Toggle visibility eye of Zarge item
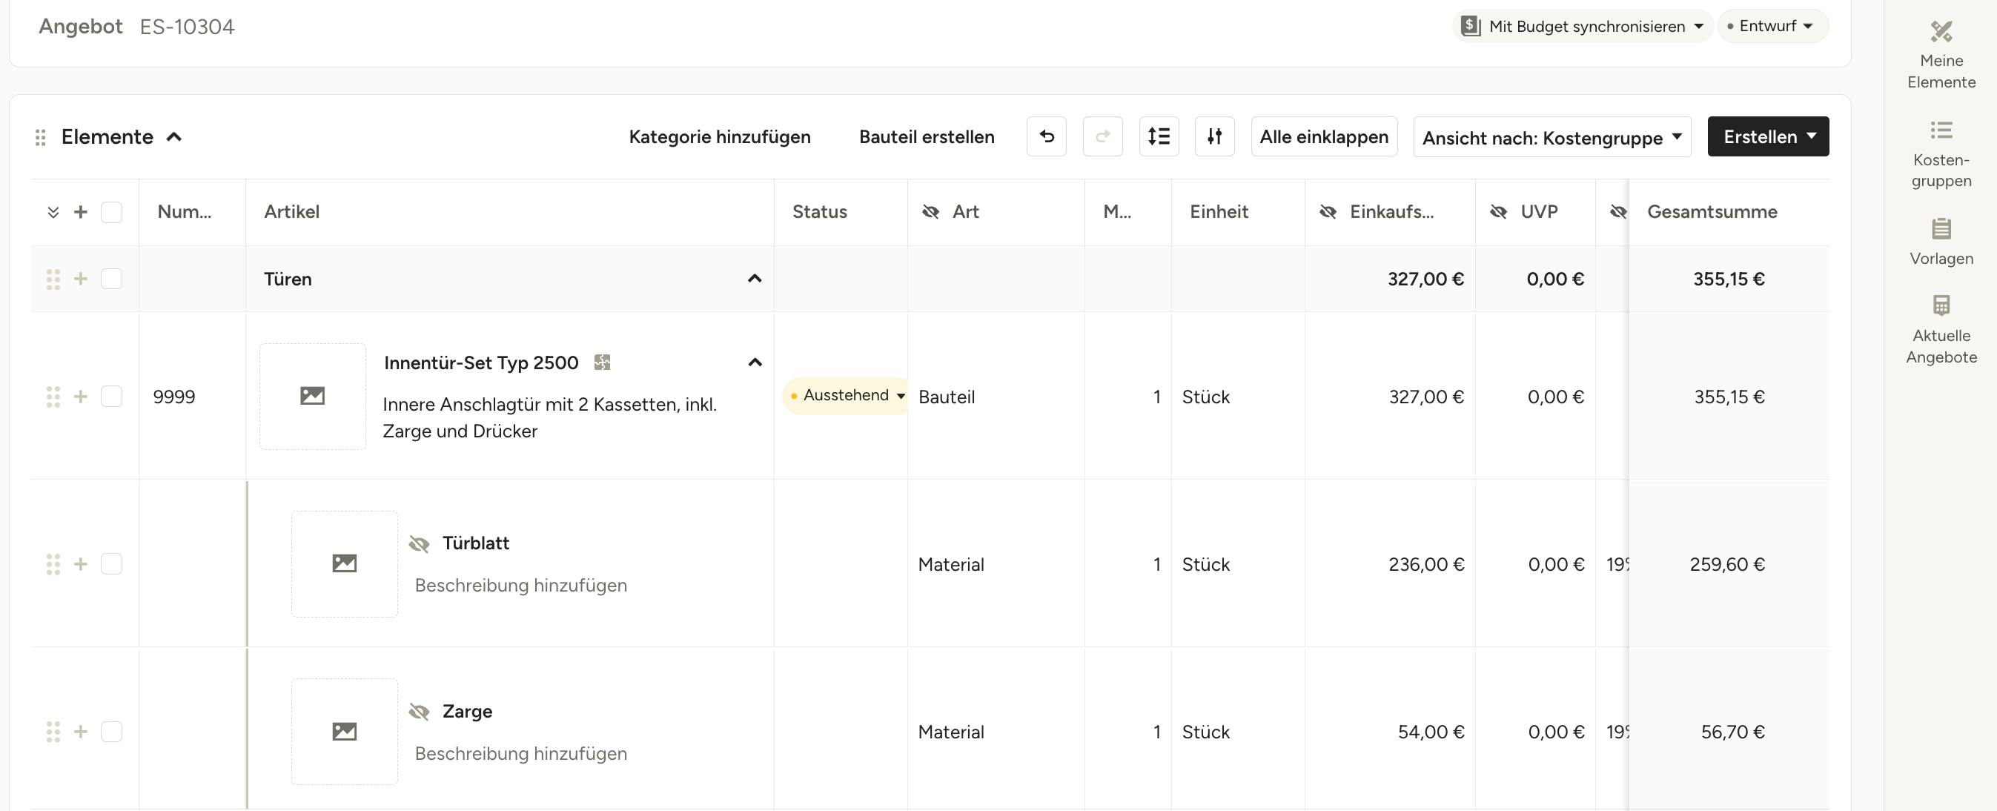This screenshot has width=1997, height=811. pyautogui.click(x=419, y=712)
